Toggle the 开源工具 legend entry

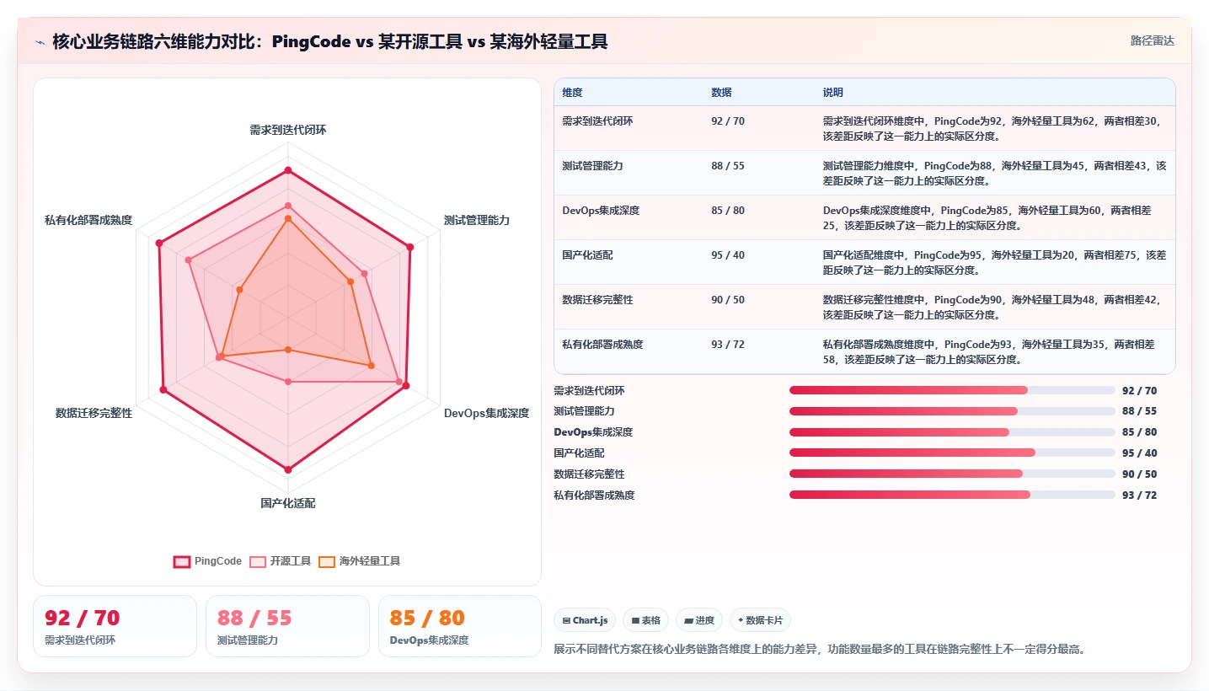pos(281,561)
